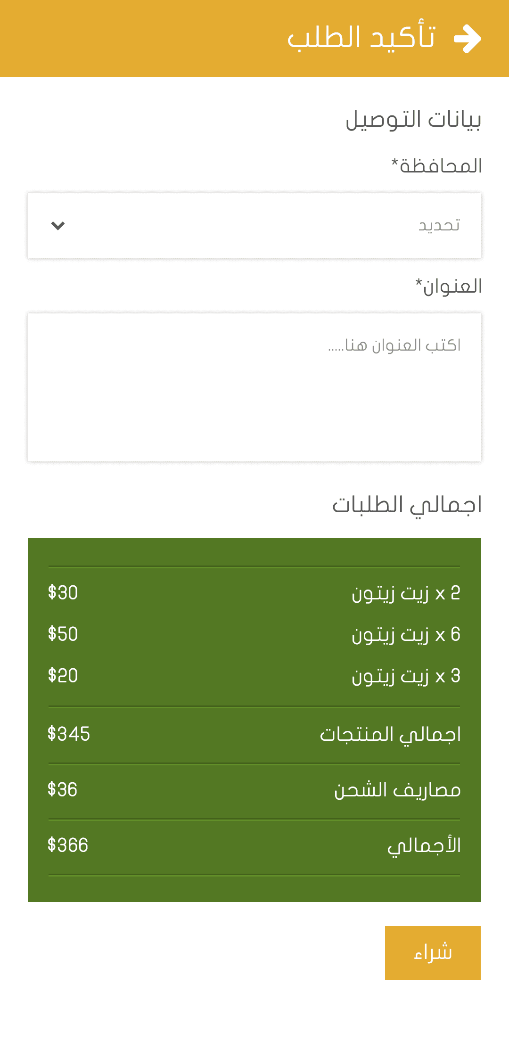
Task: Select the 6 x زيت زيتون order row
Action: click(x=254, y=634)
